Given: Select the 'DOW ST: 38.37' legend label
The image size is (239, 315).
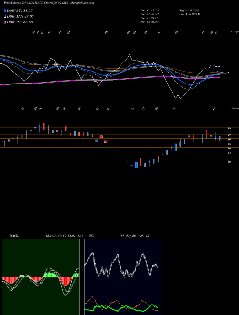Looking at the screenshot, I should (20, 10).
